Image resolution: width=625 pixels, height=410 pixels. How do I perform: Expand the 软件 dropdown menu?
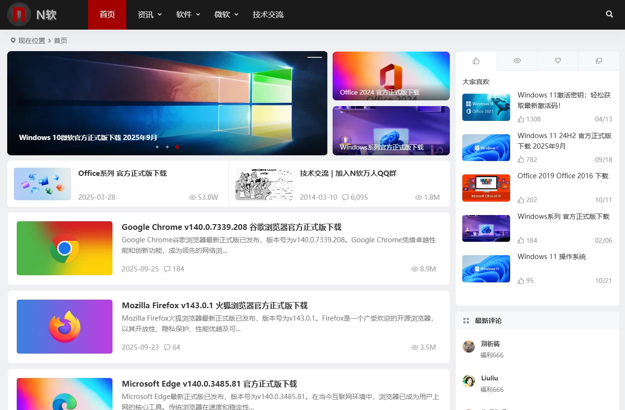tap(188, 14)
